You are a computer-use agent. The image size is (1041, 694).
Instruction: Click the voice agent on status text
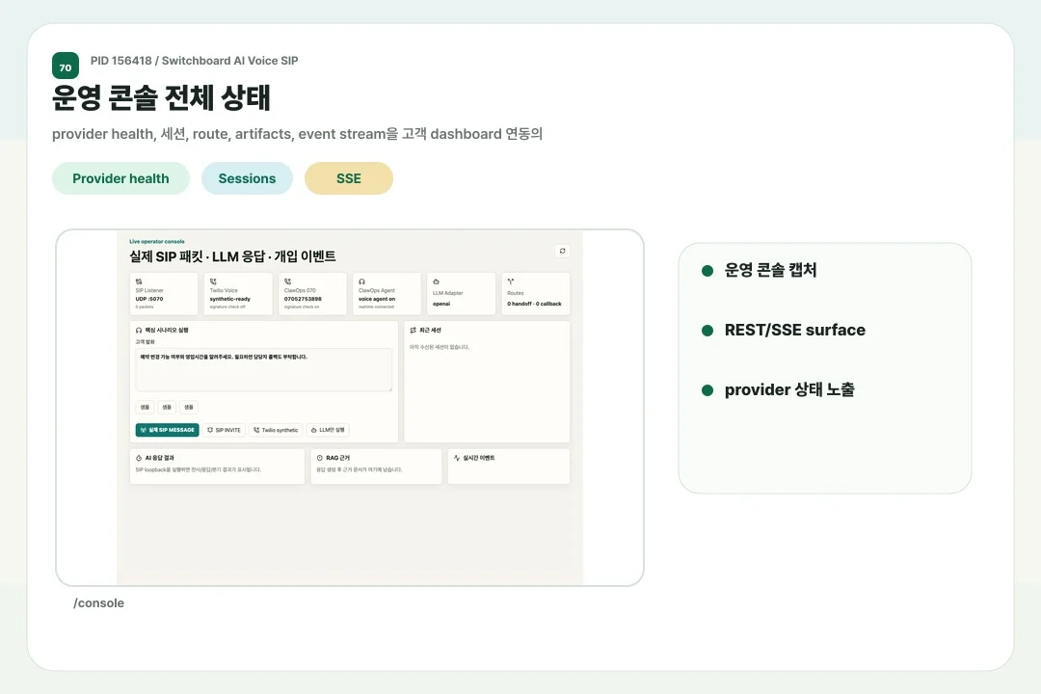tap(377, 299)
